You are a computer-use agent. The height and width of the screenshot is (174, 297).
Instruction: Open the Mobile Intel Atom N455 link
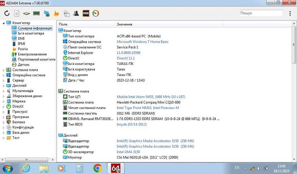(x=151, y=97)
